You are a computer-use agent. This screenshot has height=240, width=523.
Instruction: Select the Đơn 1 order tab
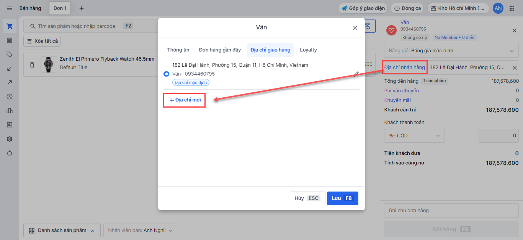(x=60, y=8)
